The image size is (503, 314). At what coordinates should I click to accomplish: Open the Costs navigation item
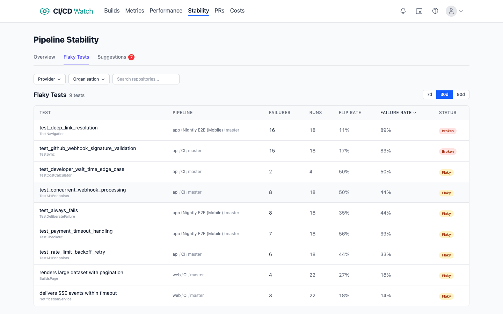coord(237,10)
